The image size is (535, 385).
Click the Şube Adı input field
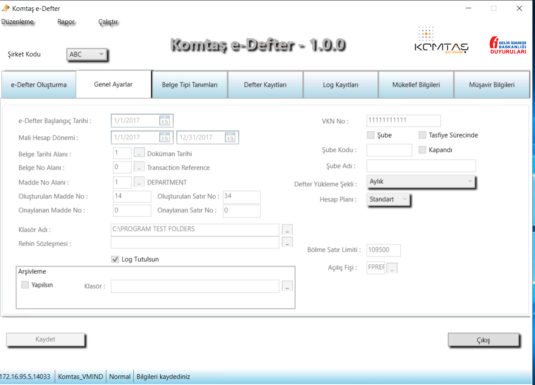(x=421, y=166)
